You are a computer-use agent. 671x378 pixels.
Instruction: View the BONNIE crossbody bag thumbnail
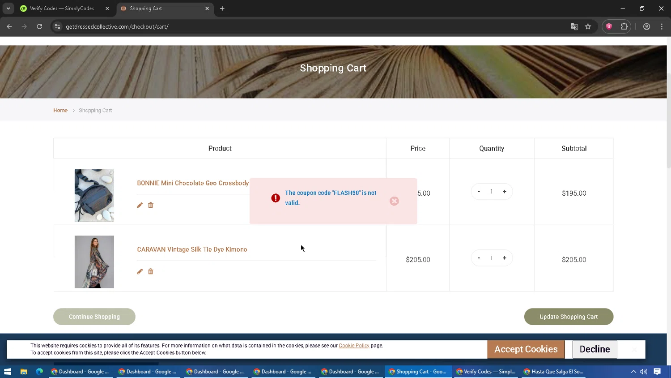point(94,195)
